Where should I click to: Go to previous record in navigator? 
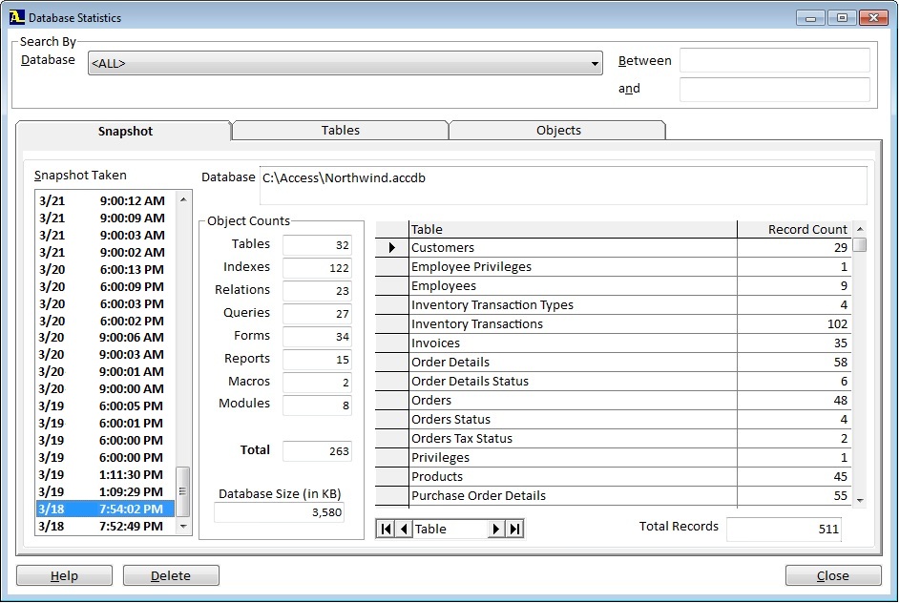(404, 529)
